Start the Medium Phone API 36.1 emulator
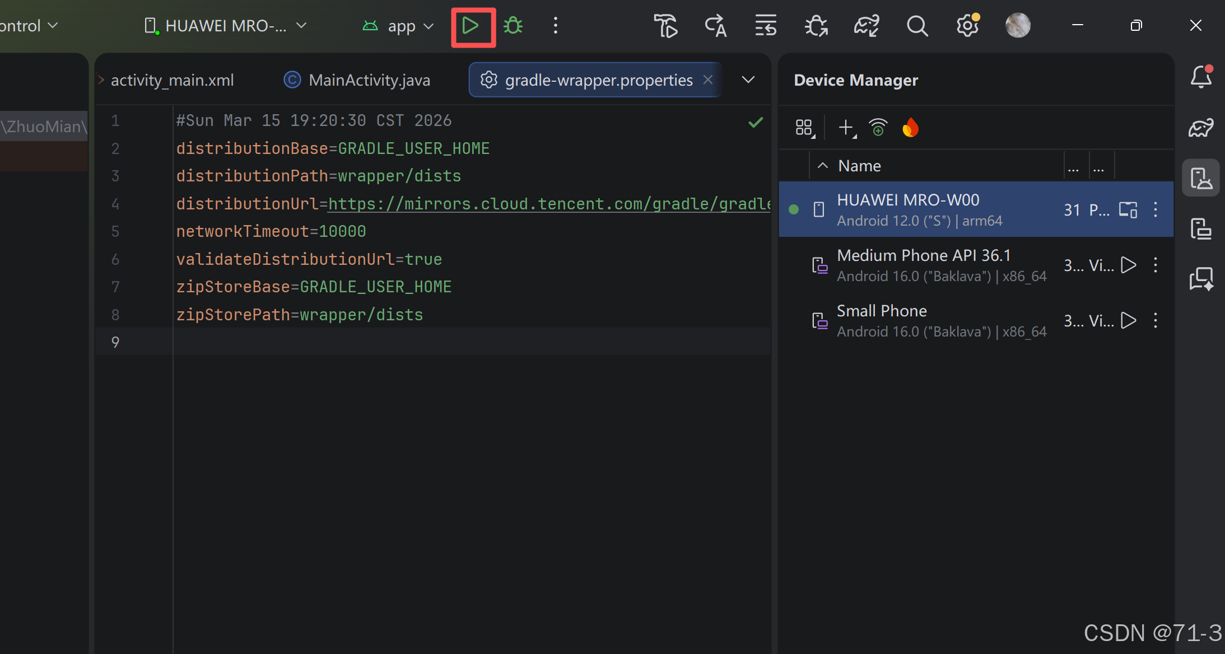 pyautogui.click(x=1128, y=265)
